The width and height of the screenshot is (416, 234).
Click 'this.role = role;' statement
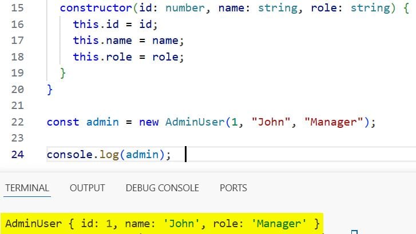[x=128, y=57]
